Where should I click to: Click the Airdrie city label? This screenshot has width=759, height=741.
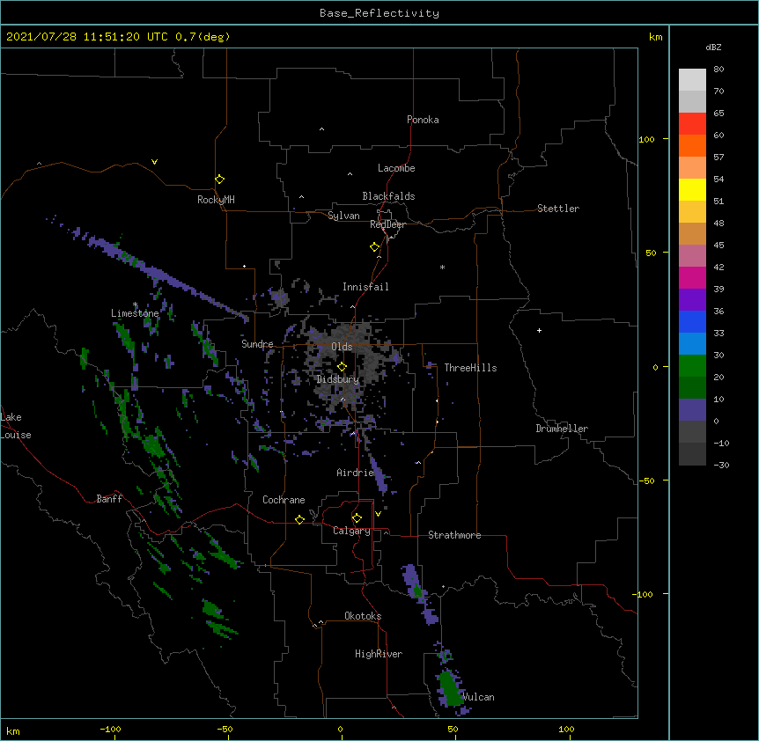pyautogui.click(x=355, y=473)
